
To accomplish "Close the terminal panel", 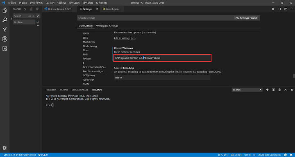I will 292,90.
